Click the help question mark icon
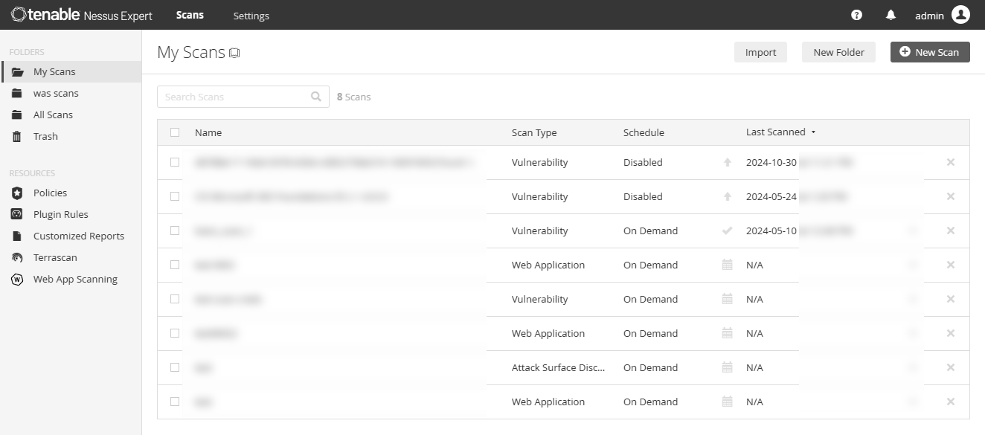The height and width of the screenshot is (435, 985). click(x=856, y=15)
